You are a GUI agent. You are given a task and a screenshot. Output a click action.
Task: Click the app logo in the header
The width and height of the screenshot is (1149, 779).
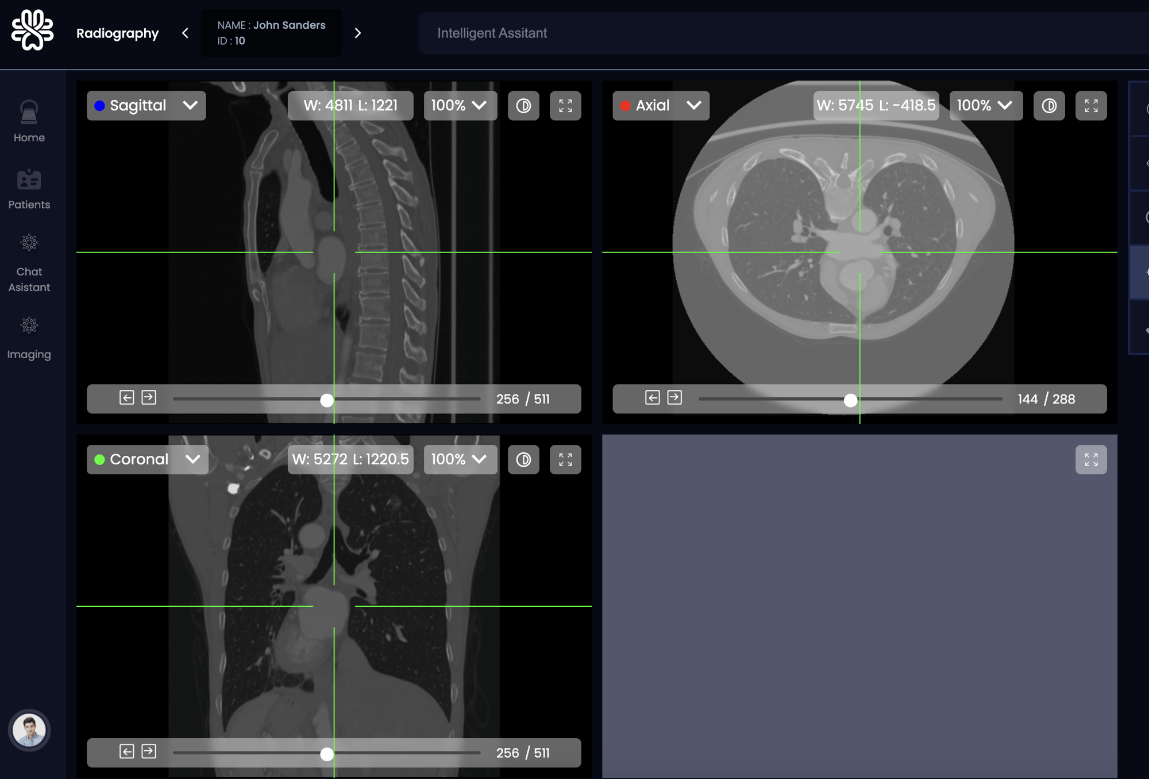33,30
